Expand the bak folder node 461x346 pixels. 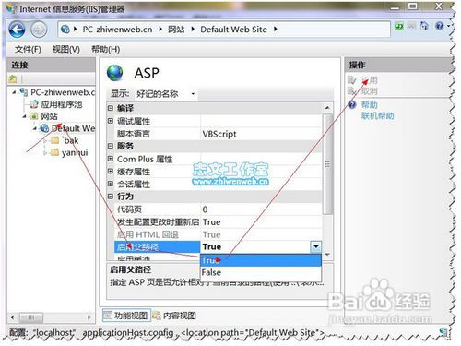pos(45,140)
